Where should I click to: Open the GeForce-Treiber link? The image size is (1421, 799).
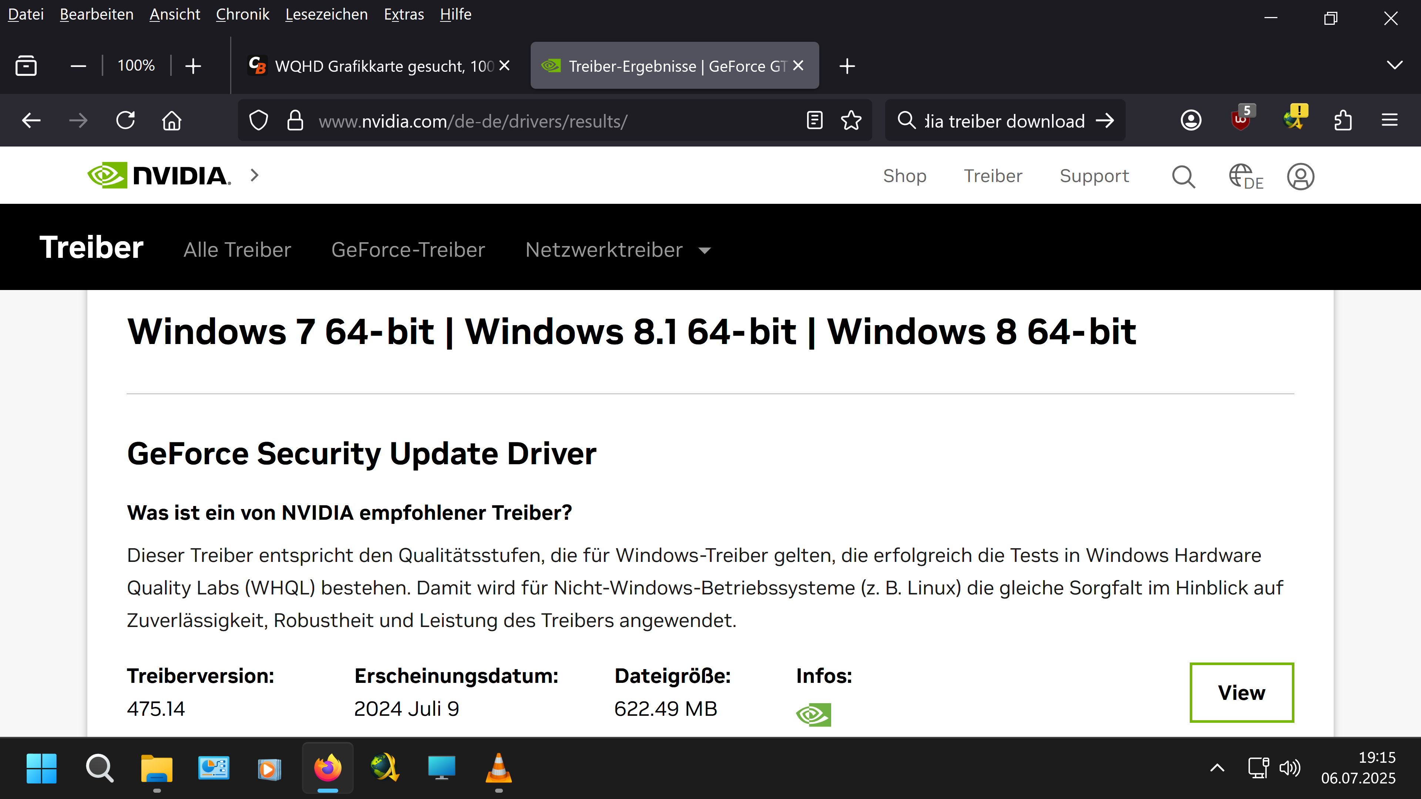click(x=408, y=250)
